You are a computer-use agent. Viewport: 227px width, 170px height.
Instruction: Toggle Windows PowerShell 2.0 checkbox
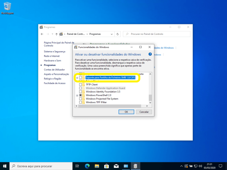click(80, 95)
